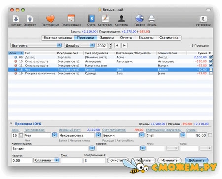Click the День stepper next to 16
Viewport: 222px width, 179px height.
(21, 135)
